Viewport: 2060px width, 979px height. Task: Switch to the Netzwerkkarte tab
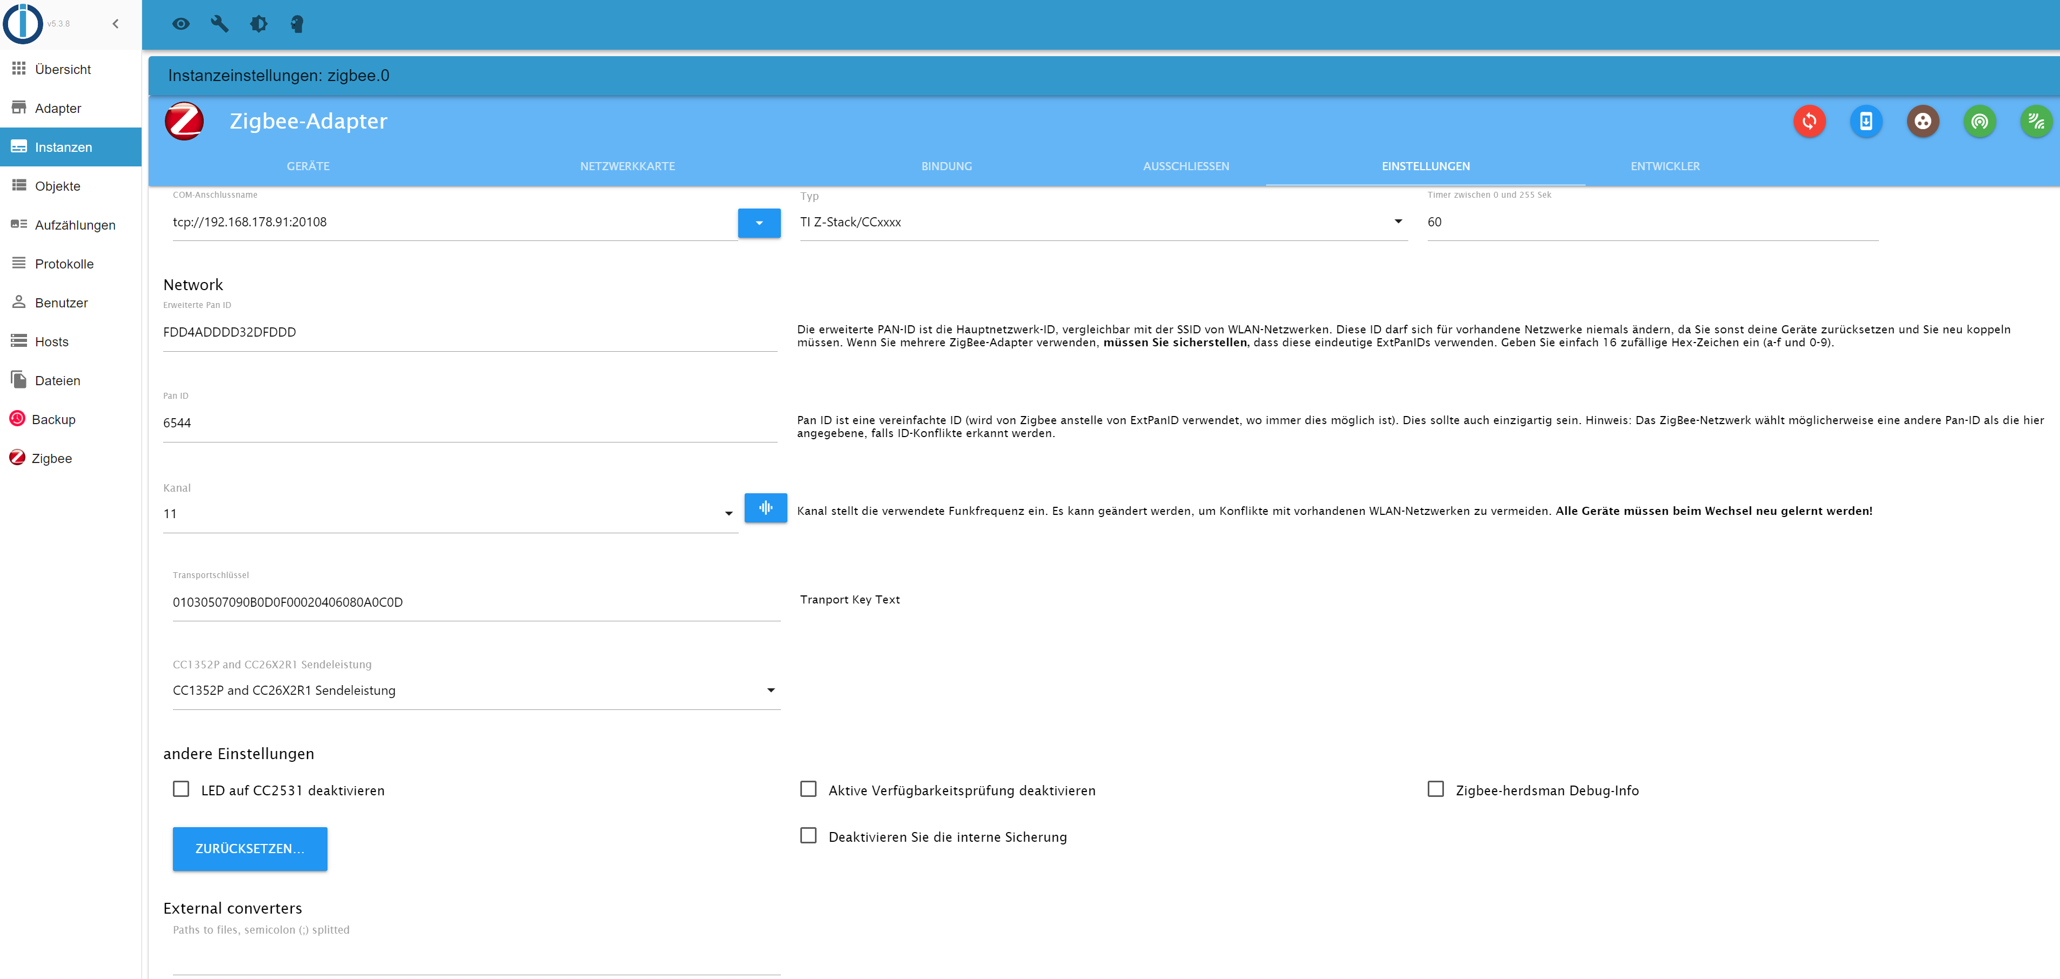point(627,166)
